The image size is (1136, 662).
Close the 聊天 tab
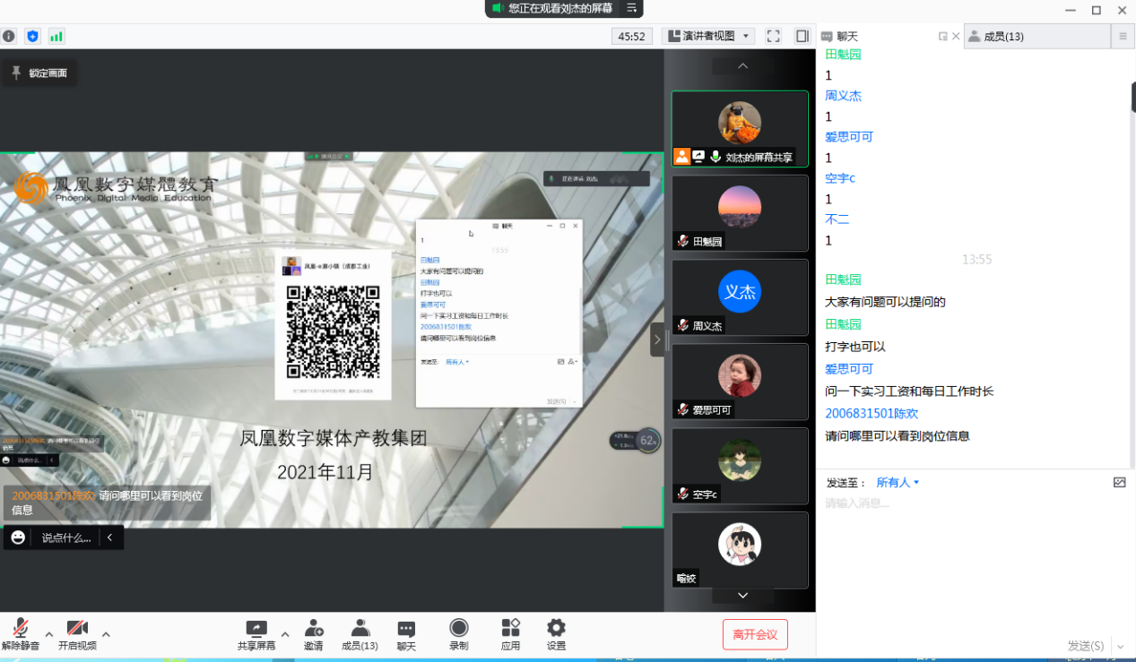pos(956,37)
